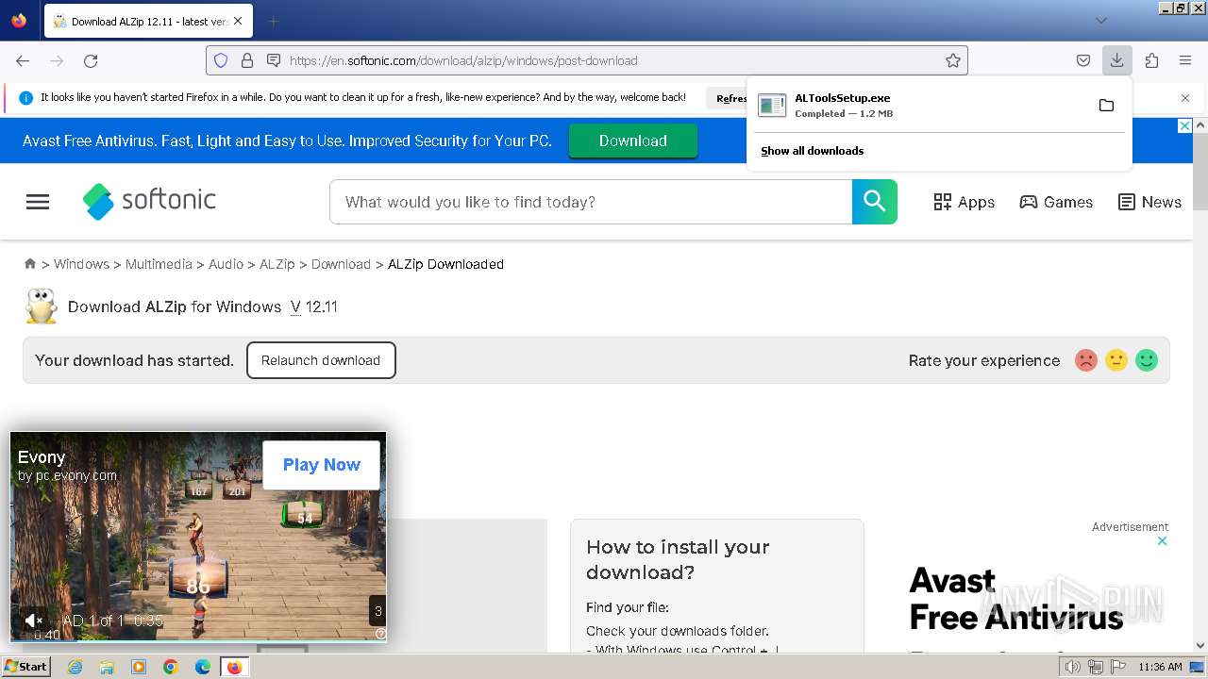Go to Download breadcrumb link
1208x679 pixels.
(x=341, y=264)
